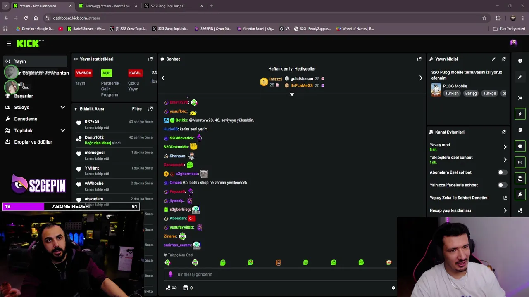Toggle the channel actions icon in right sidebar
Screen dimensions: 529x297
pos(520,178)
